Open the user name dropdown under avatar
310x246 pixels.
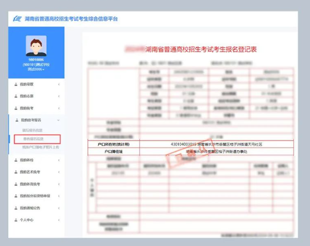[36, 69]
